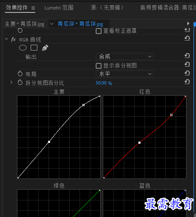
Task: Click the bottom-left endpoint of 主要 curve
Action: (x=18, y=178)
